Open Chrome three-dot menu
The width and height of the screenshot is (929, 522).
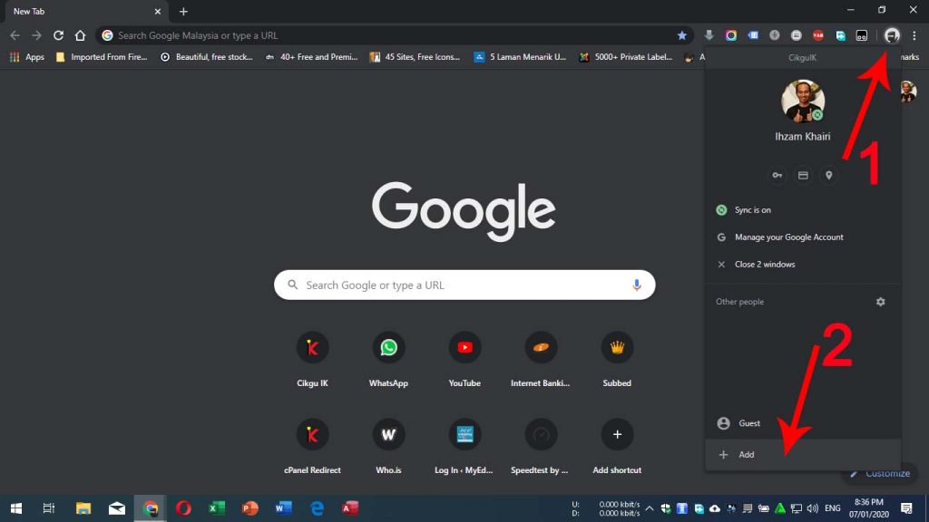pos(914,35)
